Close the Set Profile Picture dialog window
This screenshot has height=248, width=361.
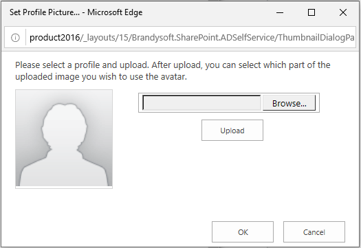343,12
